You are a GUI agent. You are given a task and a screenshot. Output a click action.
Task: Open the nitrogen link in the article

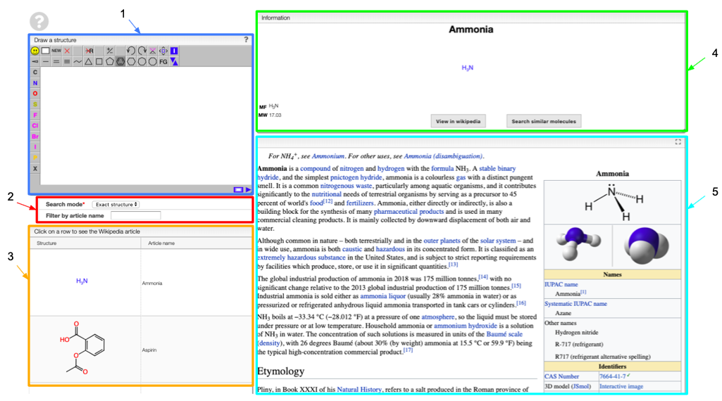(351, 169)
